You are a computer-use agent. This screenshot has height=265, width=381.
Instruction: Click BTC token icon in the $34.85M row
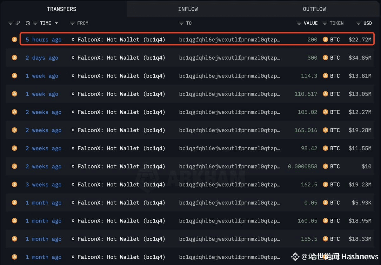coord(325,58)
